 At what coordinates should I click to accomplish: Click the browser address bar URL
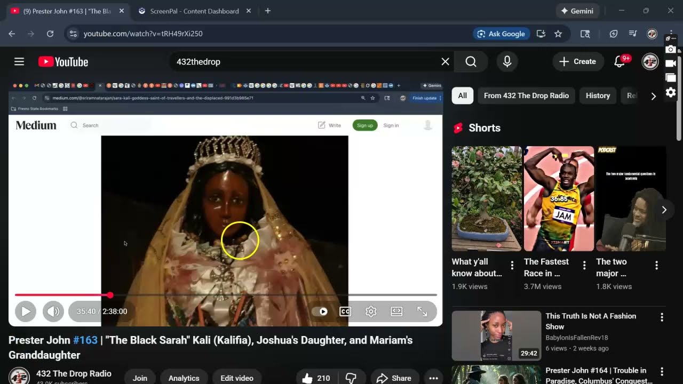(143, 34)
